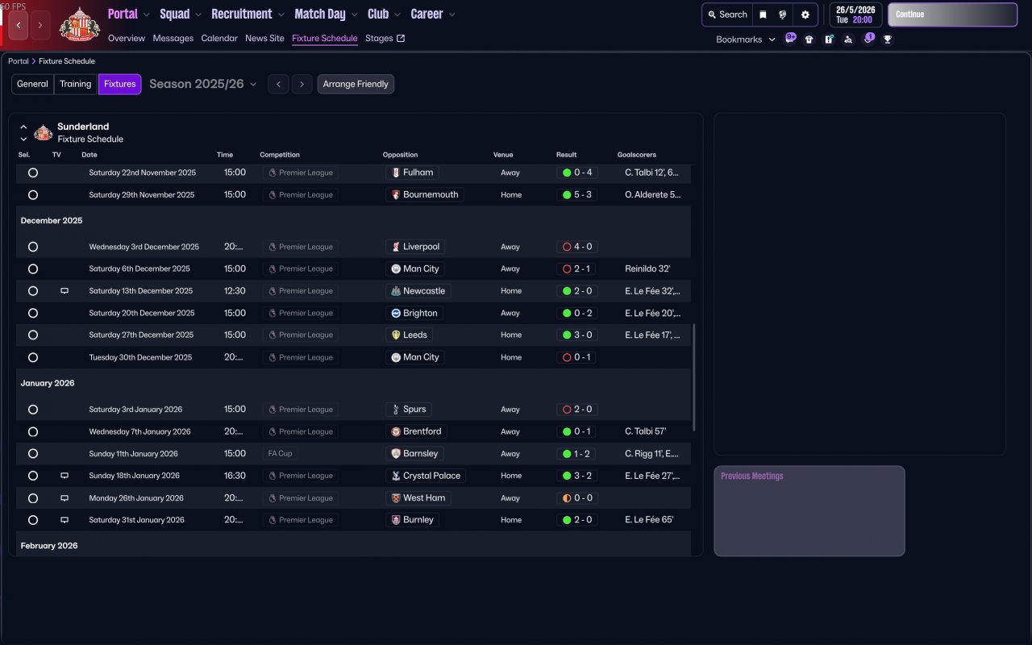Screen dimensions: 1032x645
Task: Open the Season 2025/26 dropdown
Action: tap(203, 84)
